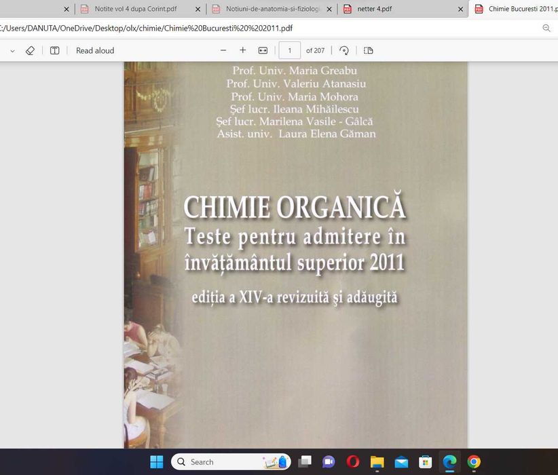Open the Mail app on the taskbar
The image size is (558, 475).
tap(401, 462)
